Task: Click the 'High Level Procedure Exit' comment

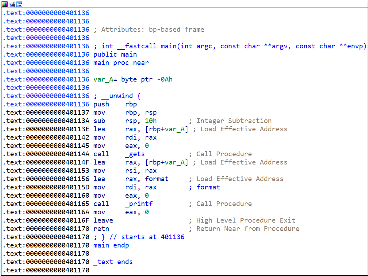Action: click(x=246, y=220)
